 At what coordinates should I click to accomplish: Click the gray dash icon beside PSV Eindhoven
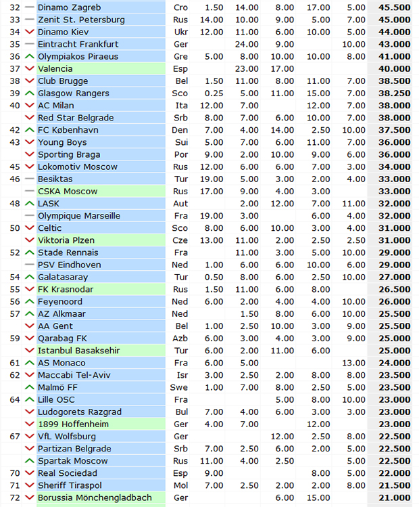[x=29, y=265]
